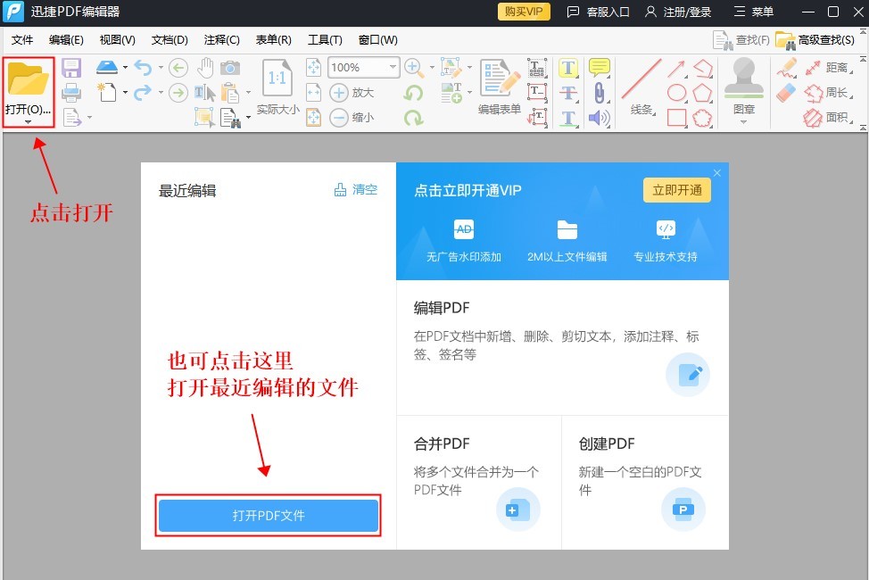Select the eraser tool
869x580 pixels.
(x=786, y=93)
